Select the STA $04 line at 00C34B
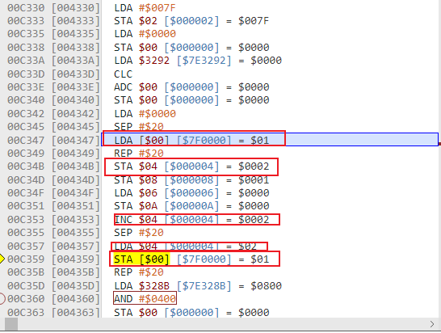 [191, 166]
